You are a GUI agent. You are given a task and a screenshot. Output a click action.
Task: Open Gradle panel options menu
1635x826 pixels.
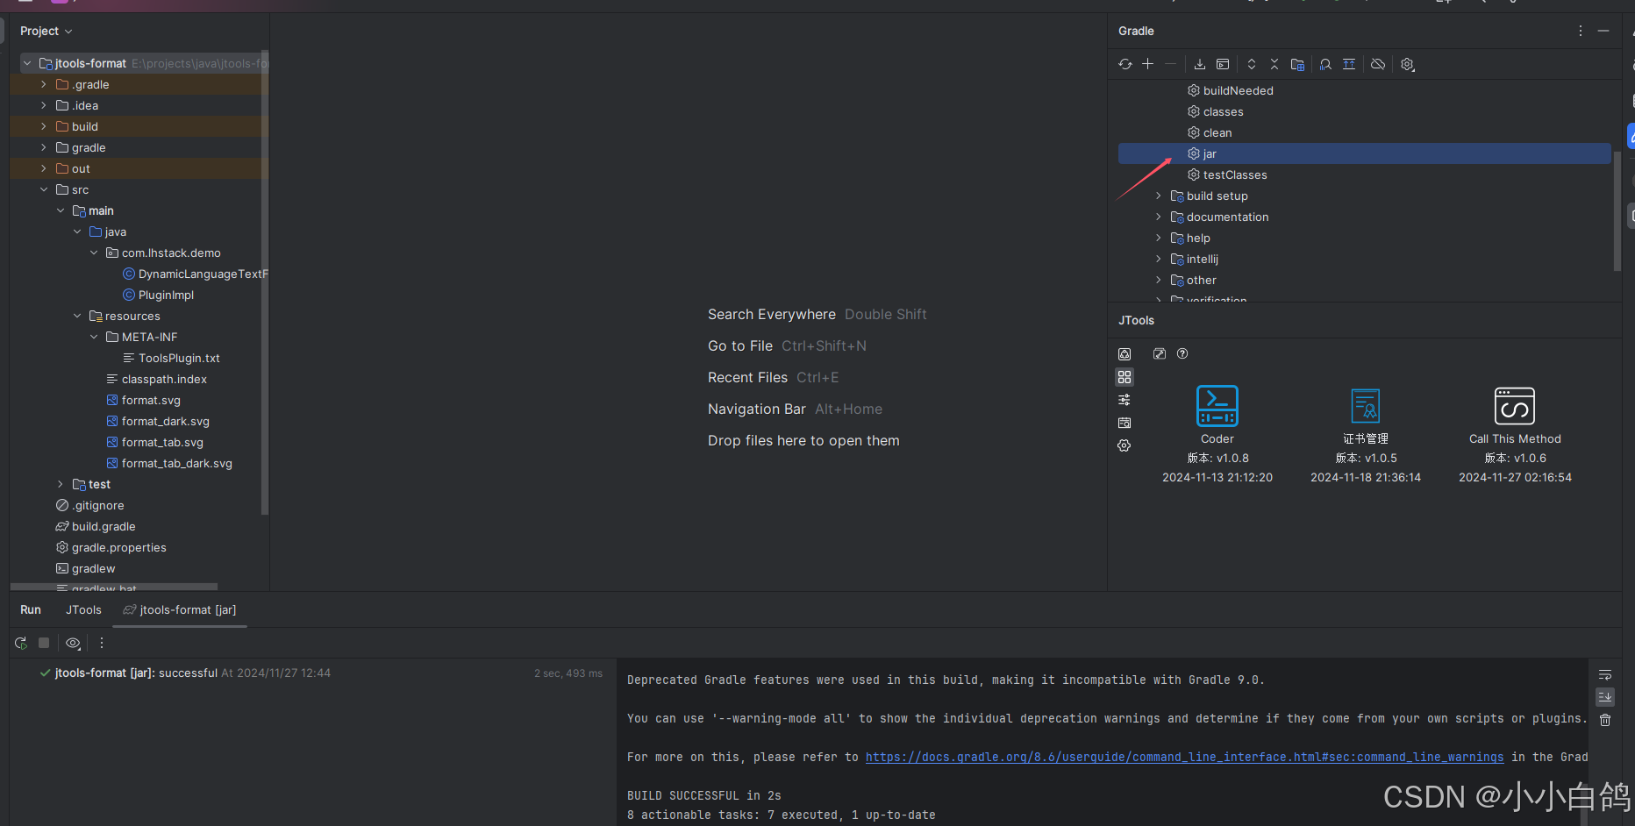coord(1581,31)
